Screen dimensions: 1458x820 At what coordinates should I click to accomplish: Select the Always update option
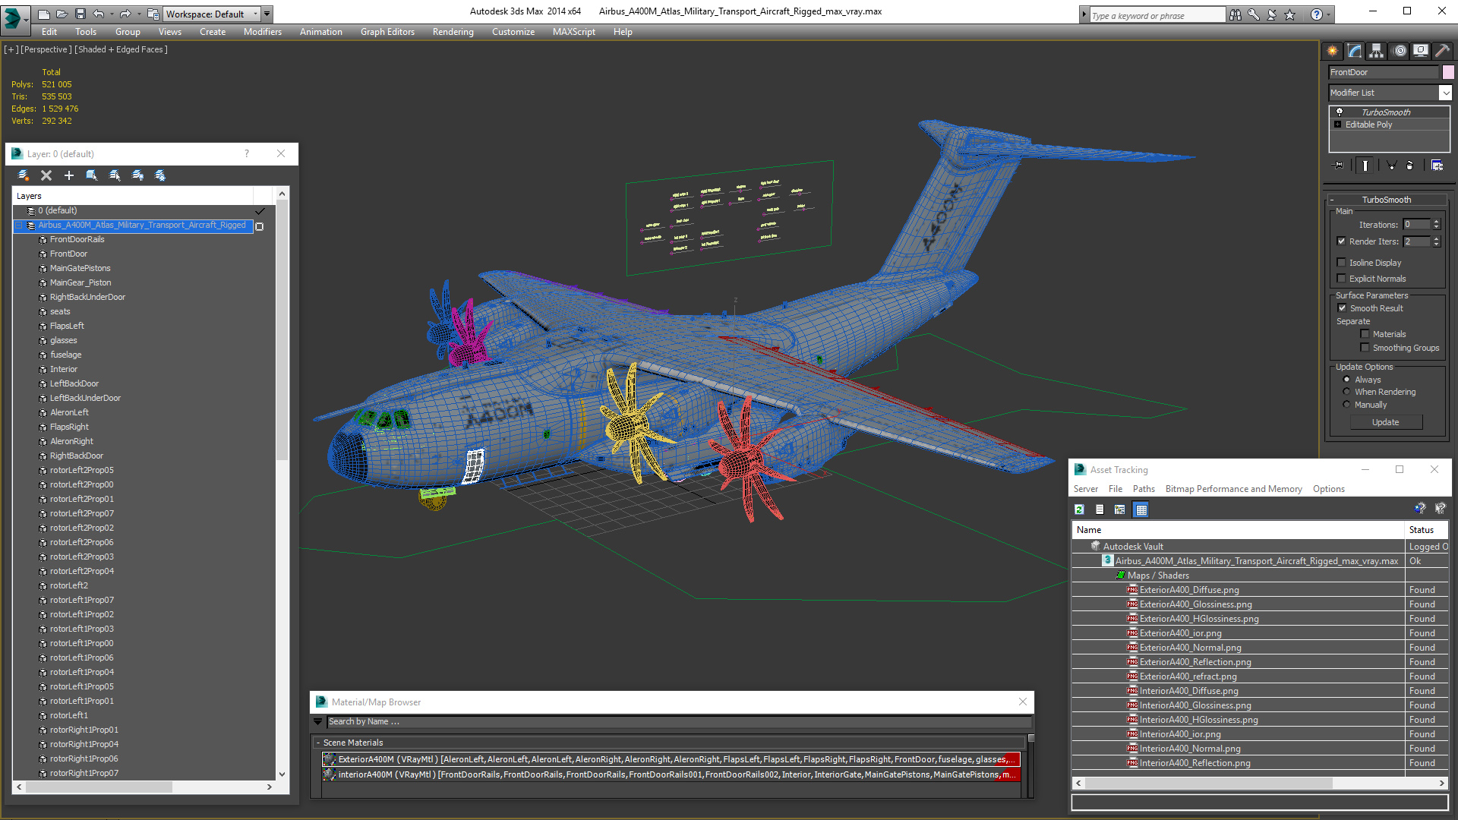tap(1347, 380)
